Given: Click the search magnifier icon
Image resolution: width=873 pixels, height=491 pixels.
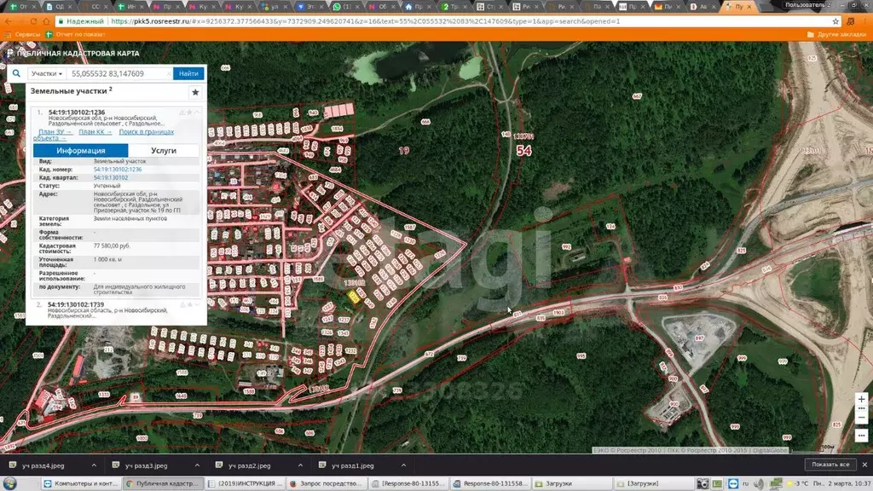Looking at the screenshot, I should click(15, 74).
